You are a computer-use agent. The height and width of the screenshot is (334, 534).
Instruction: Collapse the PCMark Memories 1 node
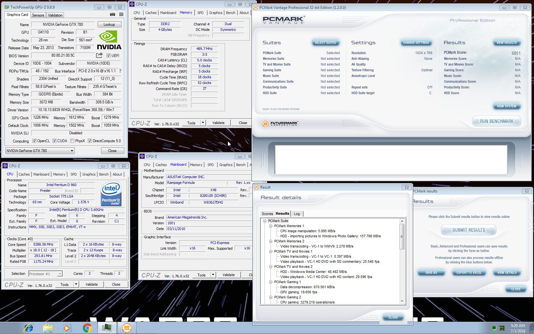(271, 226)
